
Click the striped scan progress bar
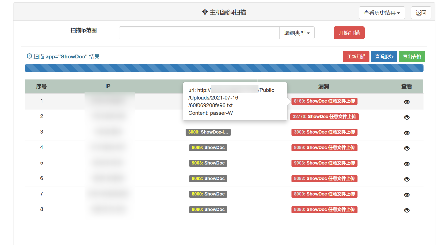224,68
